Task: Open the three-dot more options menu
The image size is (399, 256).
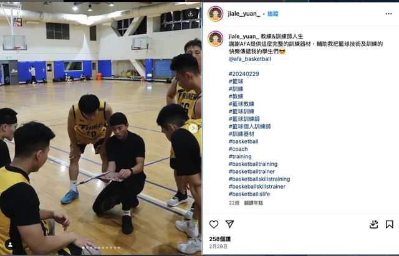Action: 388,14
